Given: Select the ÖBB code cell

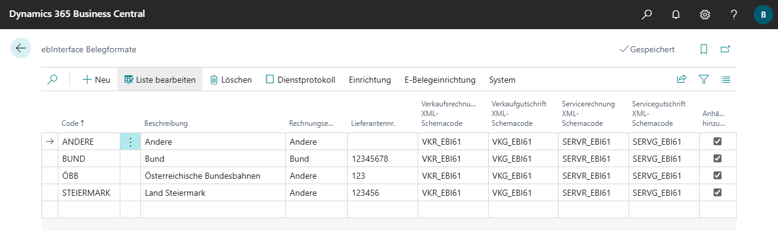Looking at the screenshot, I should [x=89, y=176].
